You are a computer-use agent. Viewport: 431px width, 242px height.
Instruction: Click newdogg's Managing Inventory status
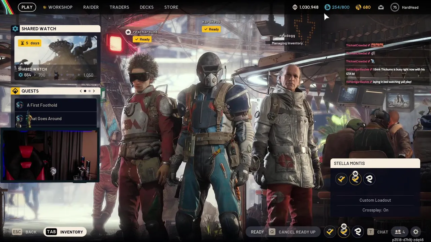[x=287, y=43]
